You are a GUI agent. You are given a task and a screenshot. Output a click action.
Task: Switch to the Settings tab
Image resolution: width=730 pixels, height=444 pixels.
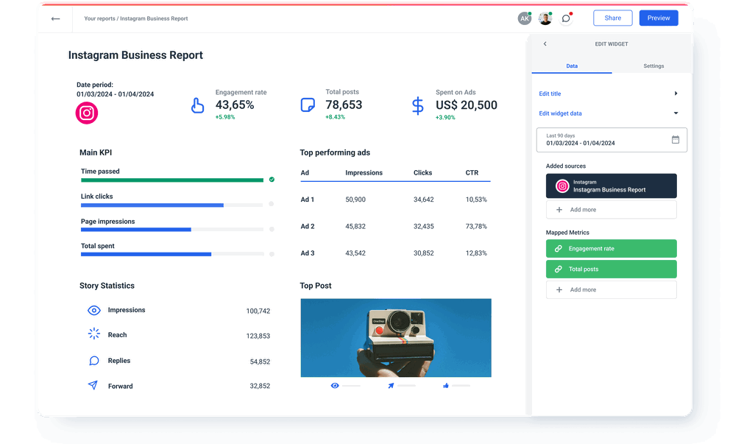tap(653, 66)
